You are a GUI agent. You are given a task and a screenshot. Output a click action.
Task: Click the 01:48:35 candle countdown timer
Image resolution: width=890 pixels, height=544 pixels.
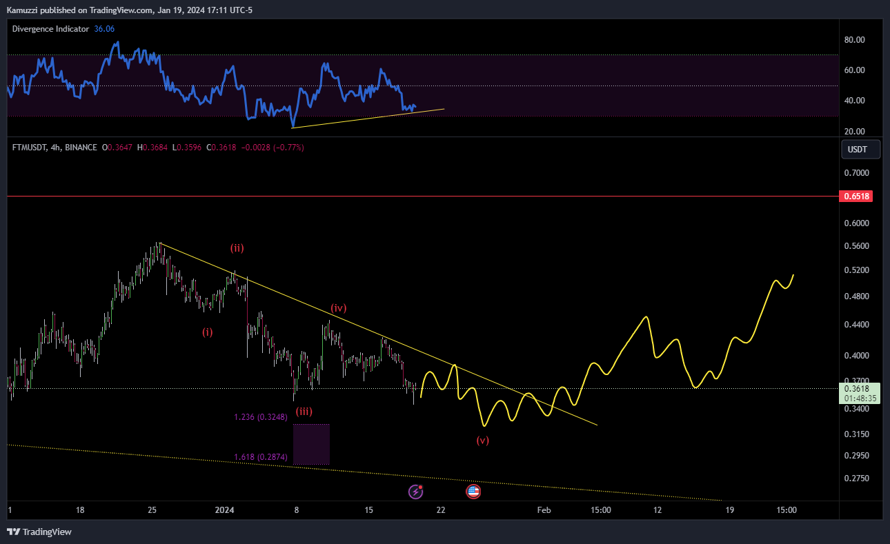click(861, 399)
